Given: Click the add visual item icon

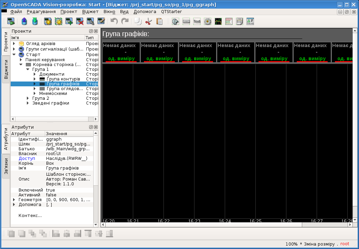Looking at the screenshot, I should (x=69, y=21).
